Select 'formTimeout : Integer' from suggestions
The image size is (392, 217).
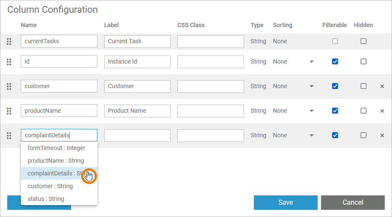tap(56, 148)
